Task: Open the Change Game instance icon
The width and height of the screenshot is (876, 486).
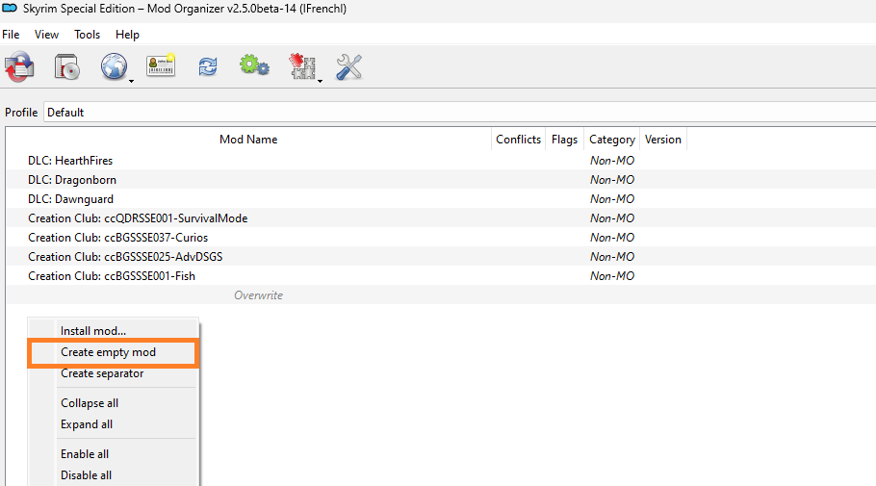Action: [19, 66]
